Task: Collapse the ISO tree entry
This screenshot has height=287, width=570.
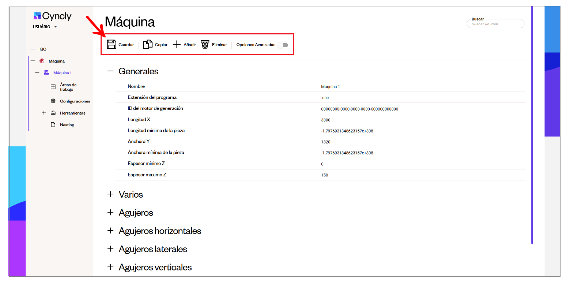Action: [33, 49]
